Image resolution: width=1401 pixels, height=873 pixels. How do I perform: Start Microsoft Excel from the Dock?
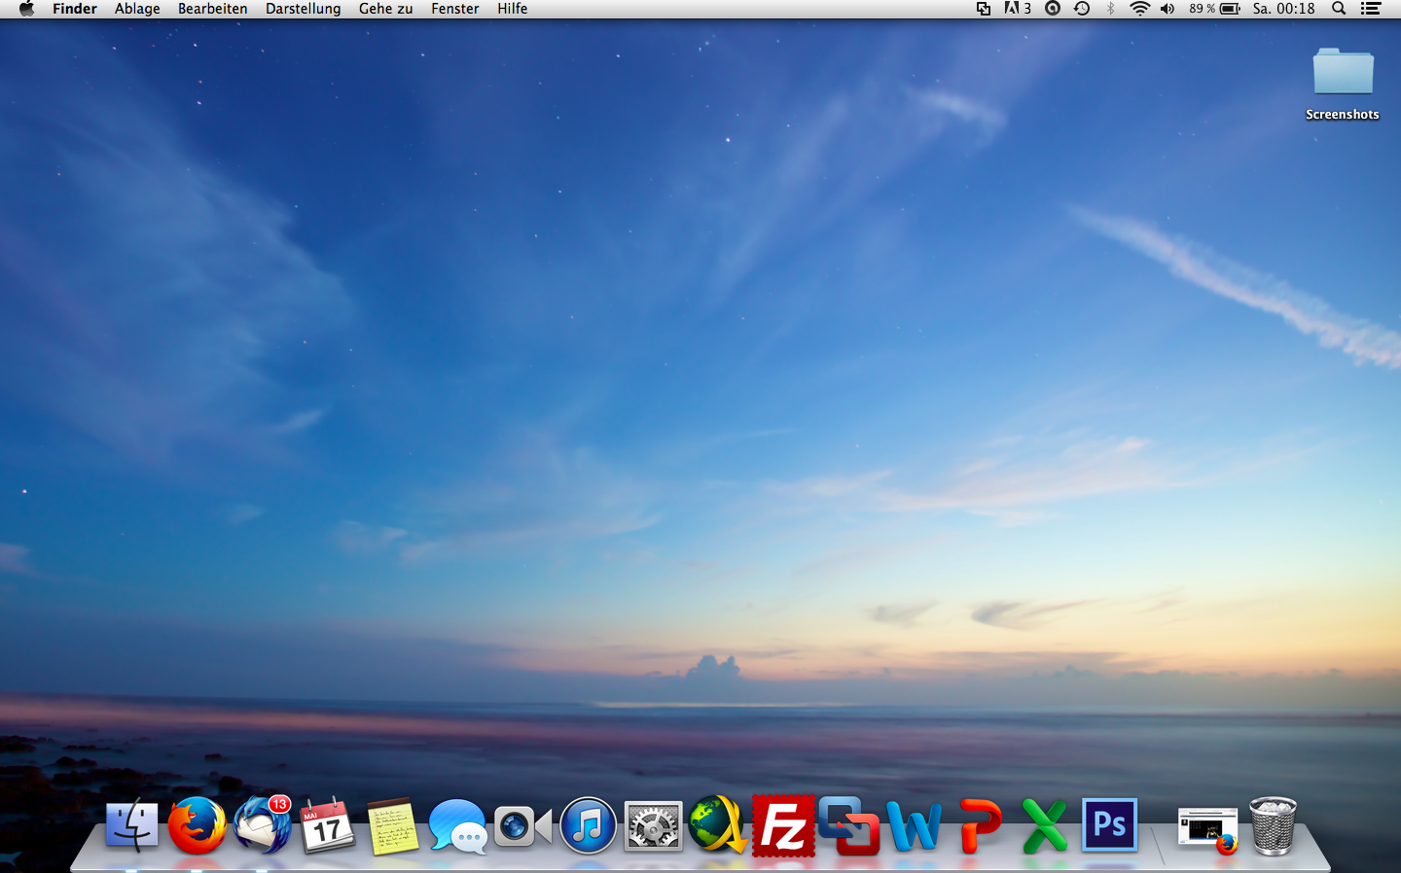[x=1044, y=825]
